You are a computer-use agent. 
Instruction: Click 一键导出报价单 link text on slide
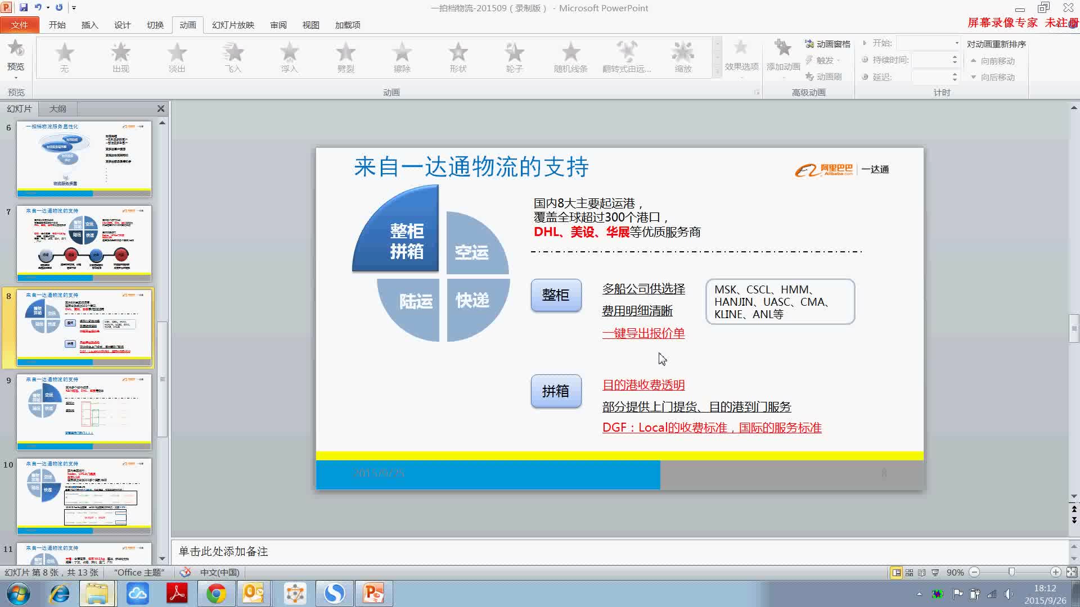click(x=643, y=333)
